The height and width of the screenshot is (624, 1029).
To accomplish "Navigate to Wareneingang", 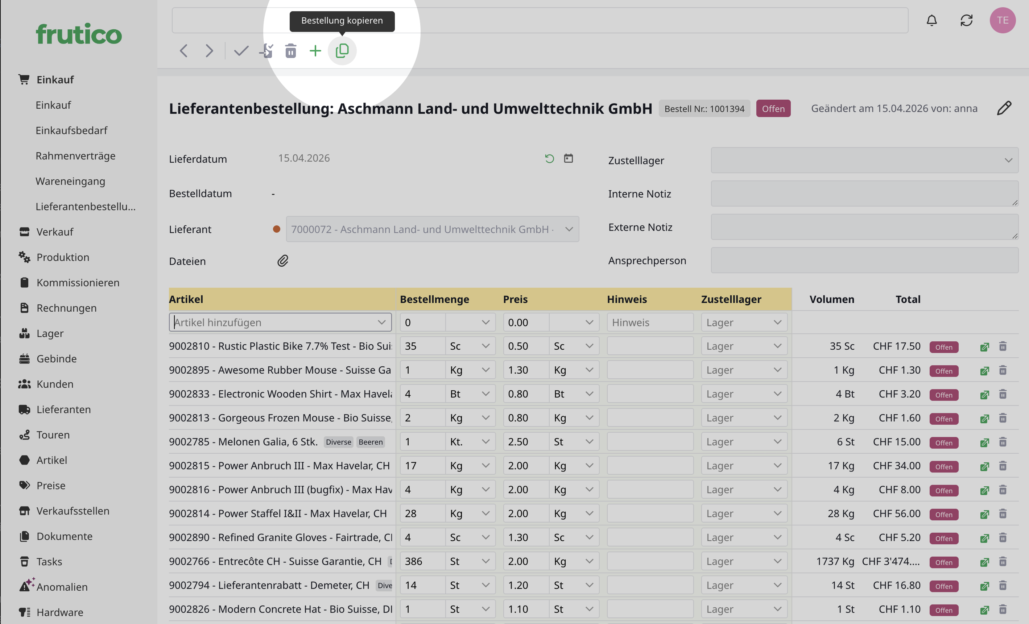I will 70,181.
